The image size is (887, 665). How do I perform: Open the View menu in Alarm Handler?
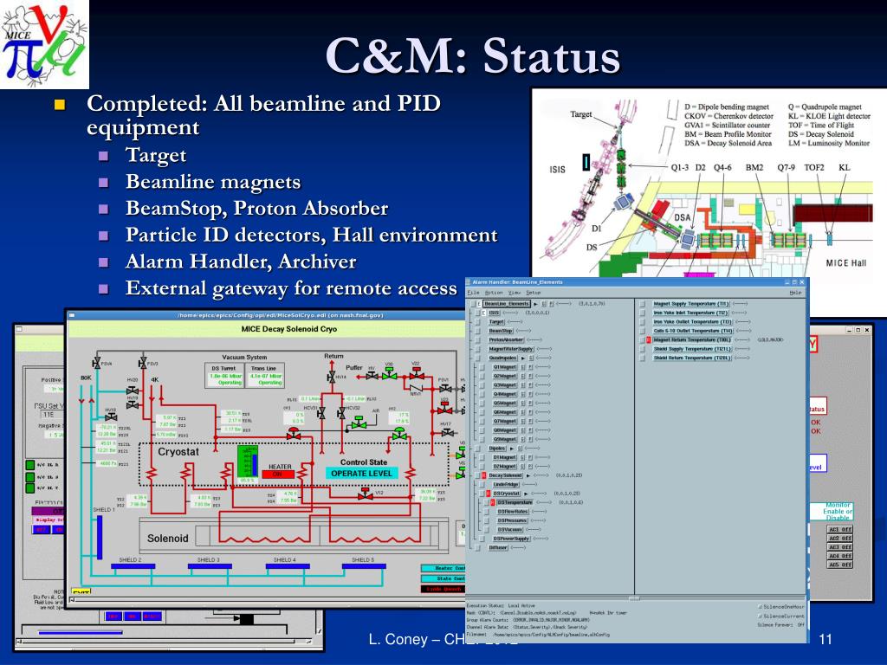tap(515, 293)
